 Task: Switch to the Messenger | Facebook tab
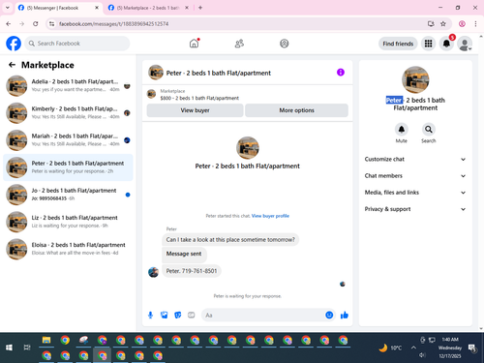click(58, 8)
